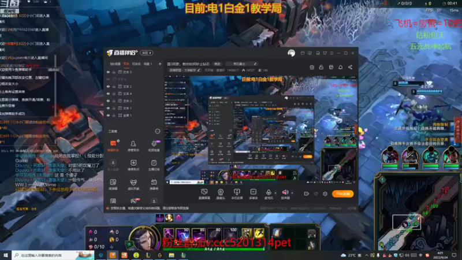The image size is (462, 260).
Task: Hide the 全屏 1 source layer
Action: click(108, 115)
